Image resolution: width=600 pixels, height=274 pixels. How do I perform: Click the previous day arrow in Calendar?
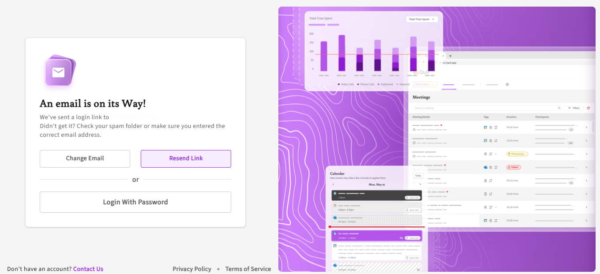333,184
